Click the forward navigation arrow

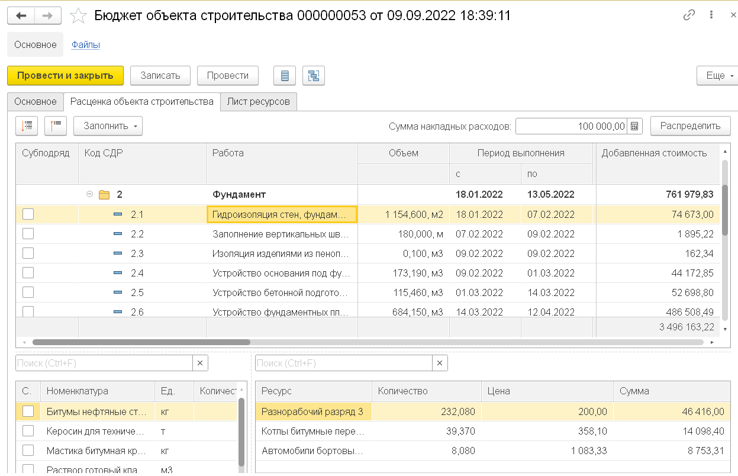click(x=49, y=16)
